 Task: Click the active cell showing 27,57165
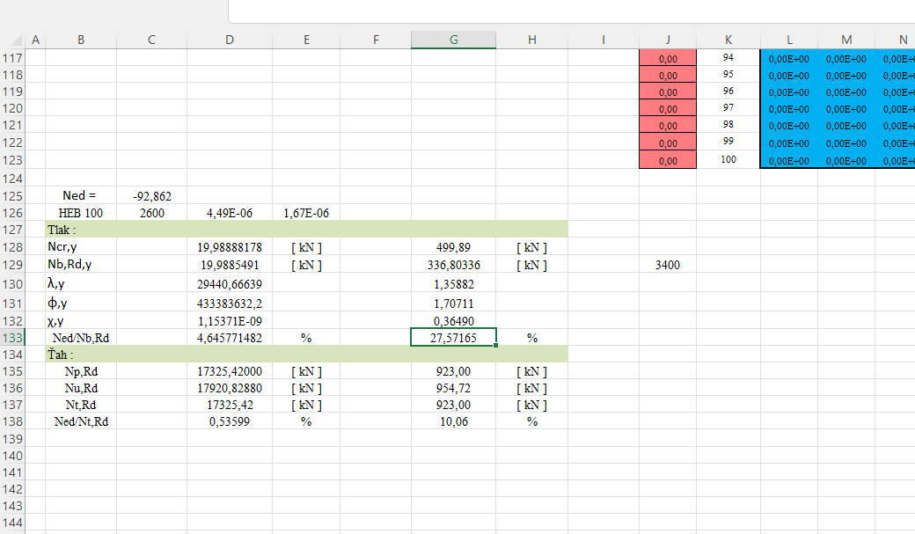tap(453, 337)
